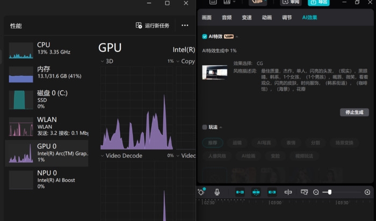The width and height of the screenshot is (376, 221).
Task: Select the CPU performance graph entry
Action: (47, 50)
